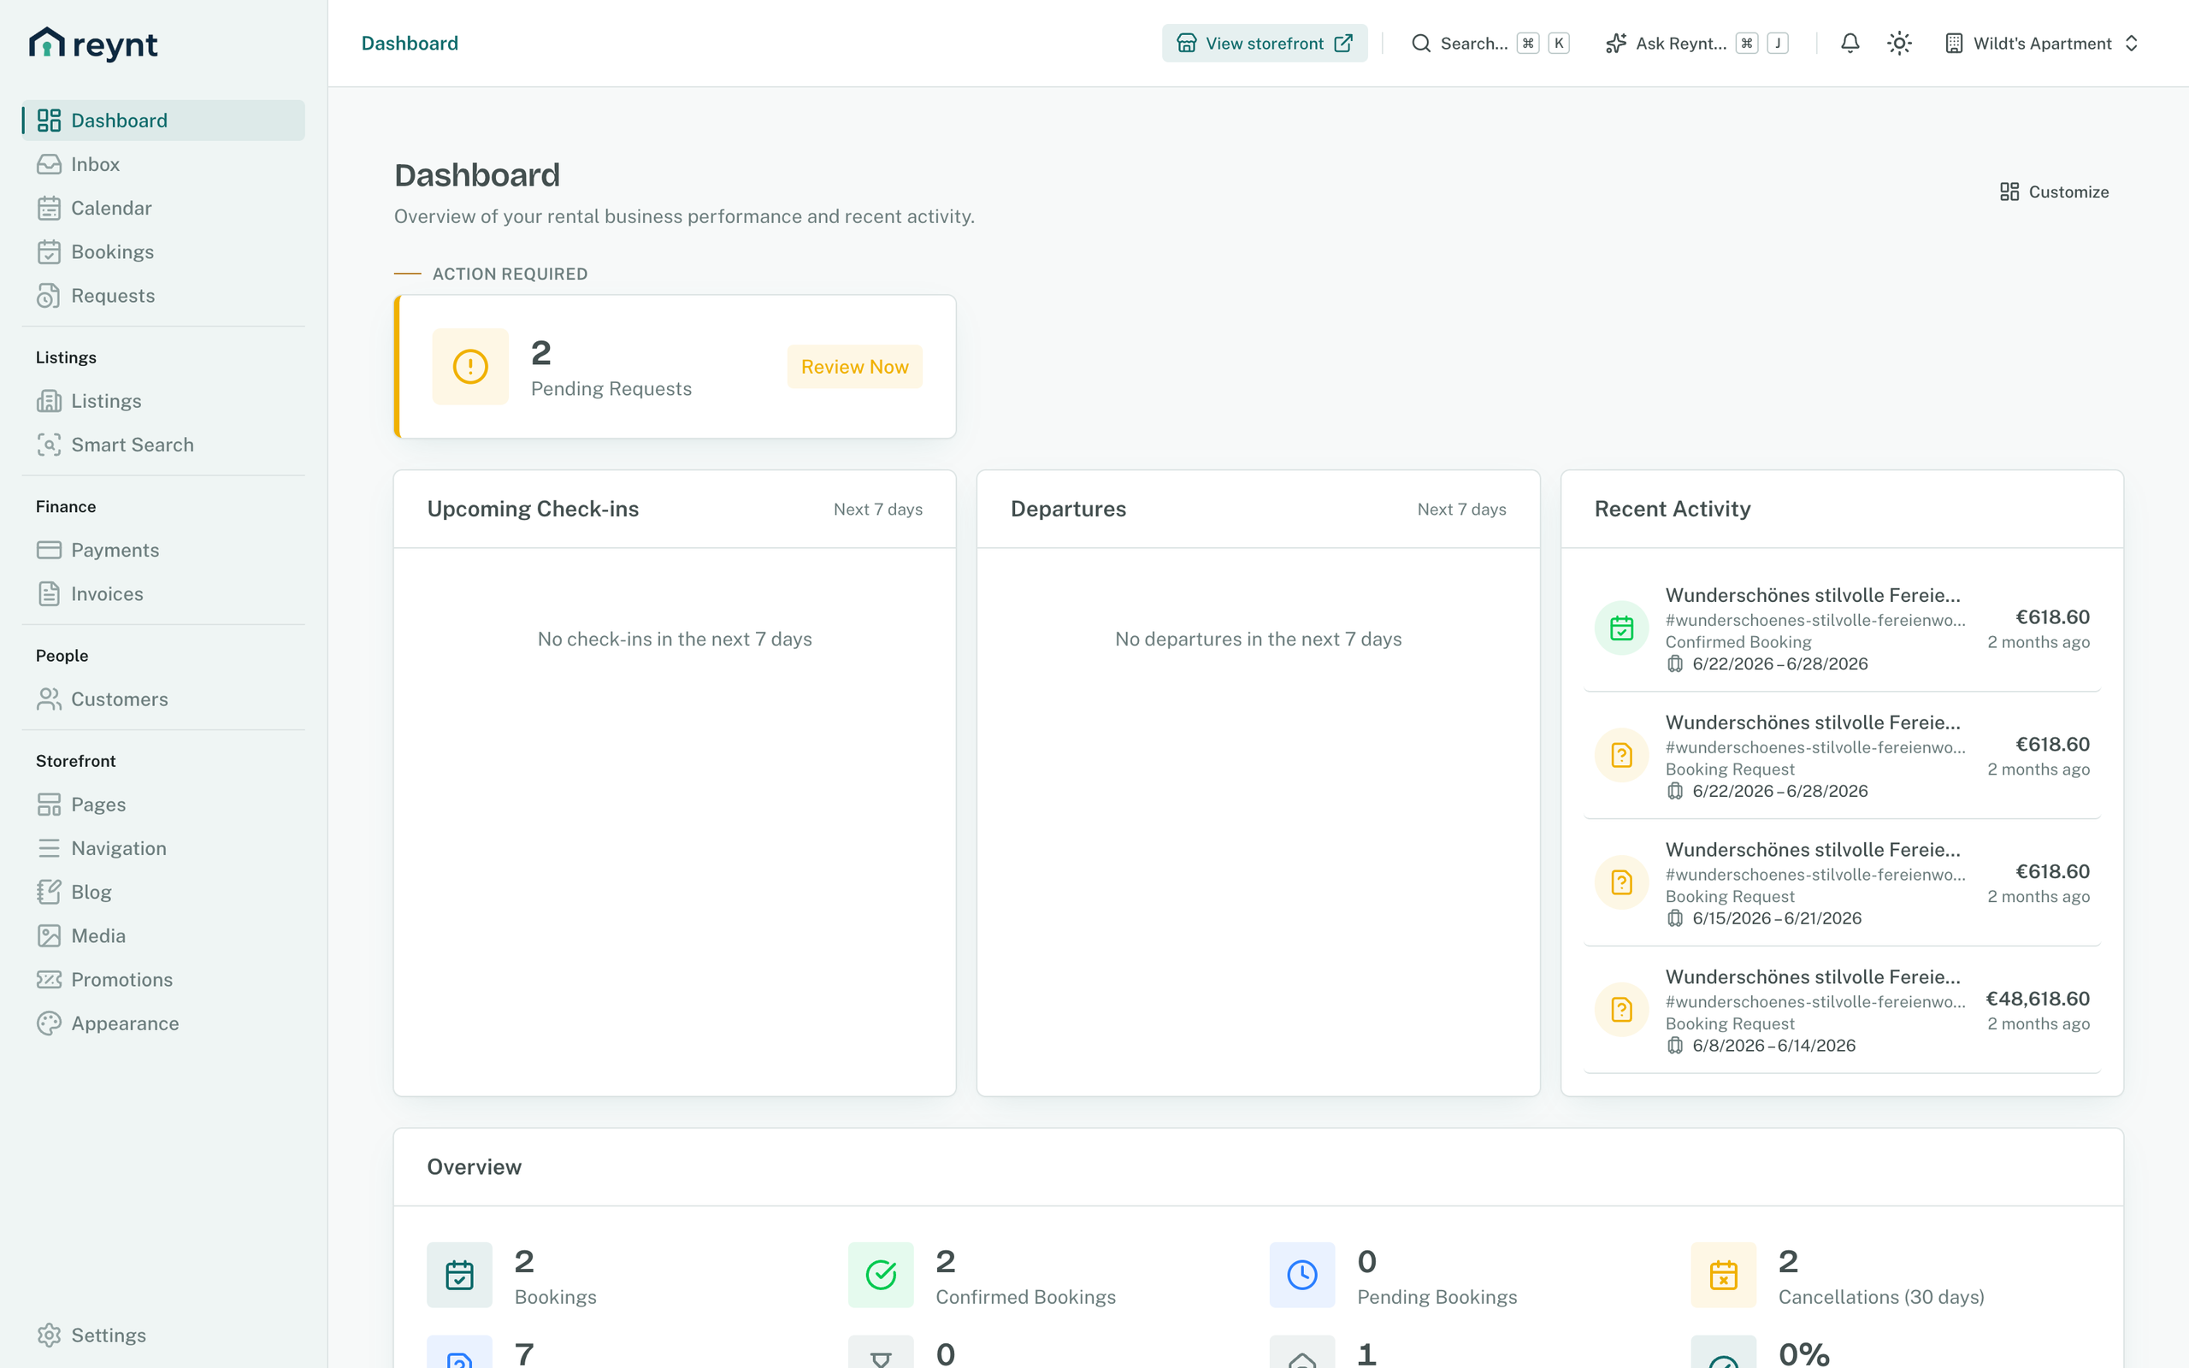Navigate to Listings in sidebar

[163, 401]
